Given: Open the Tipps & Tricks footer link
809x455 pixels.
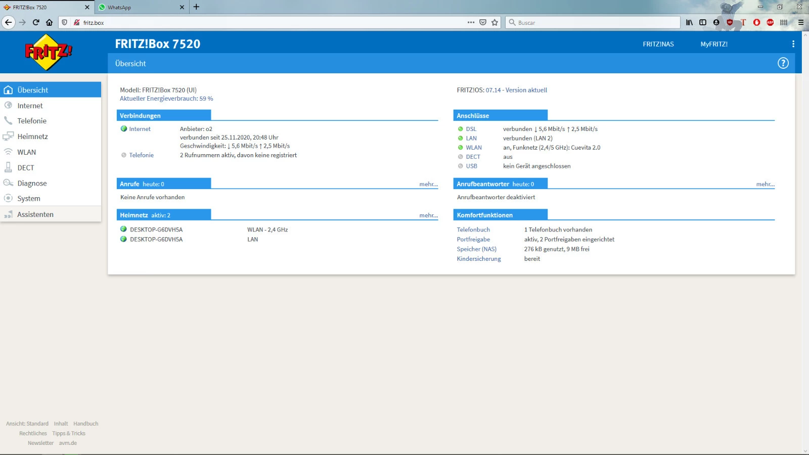Looking at the screenshot, I should 69,433.
